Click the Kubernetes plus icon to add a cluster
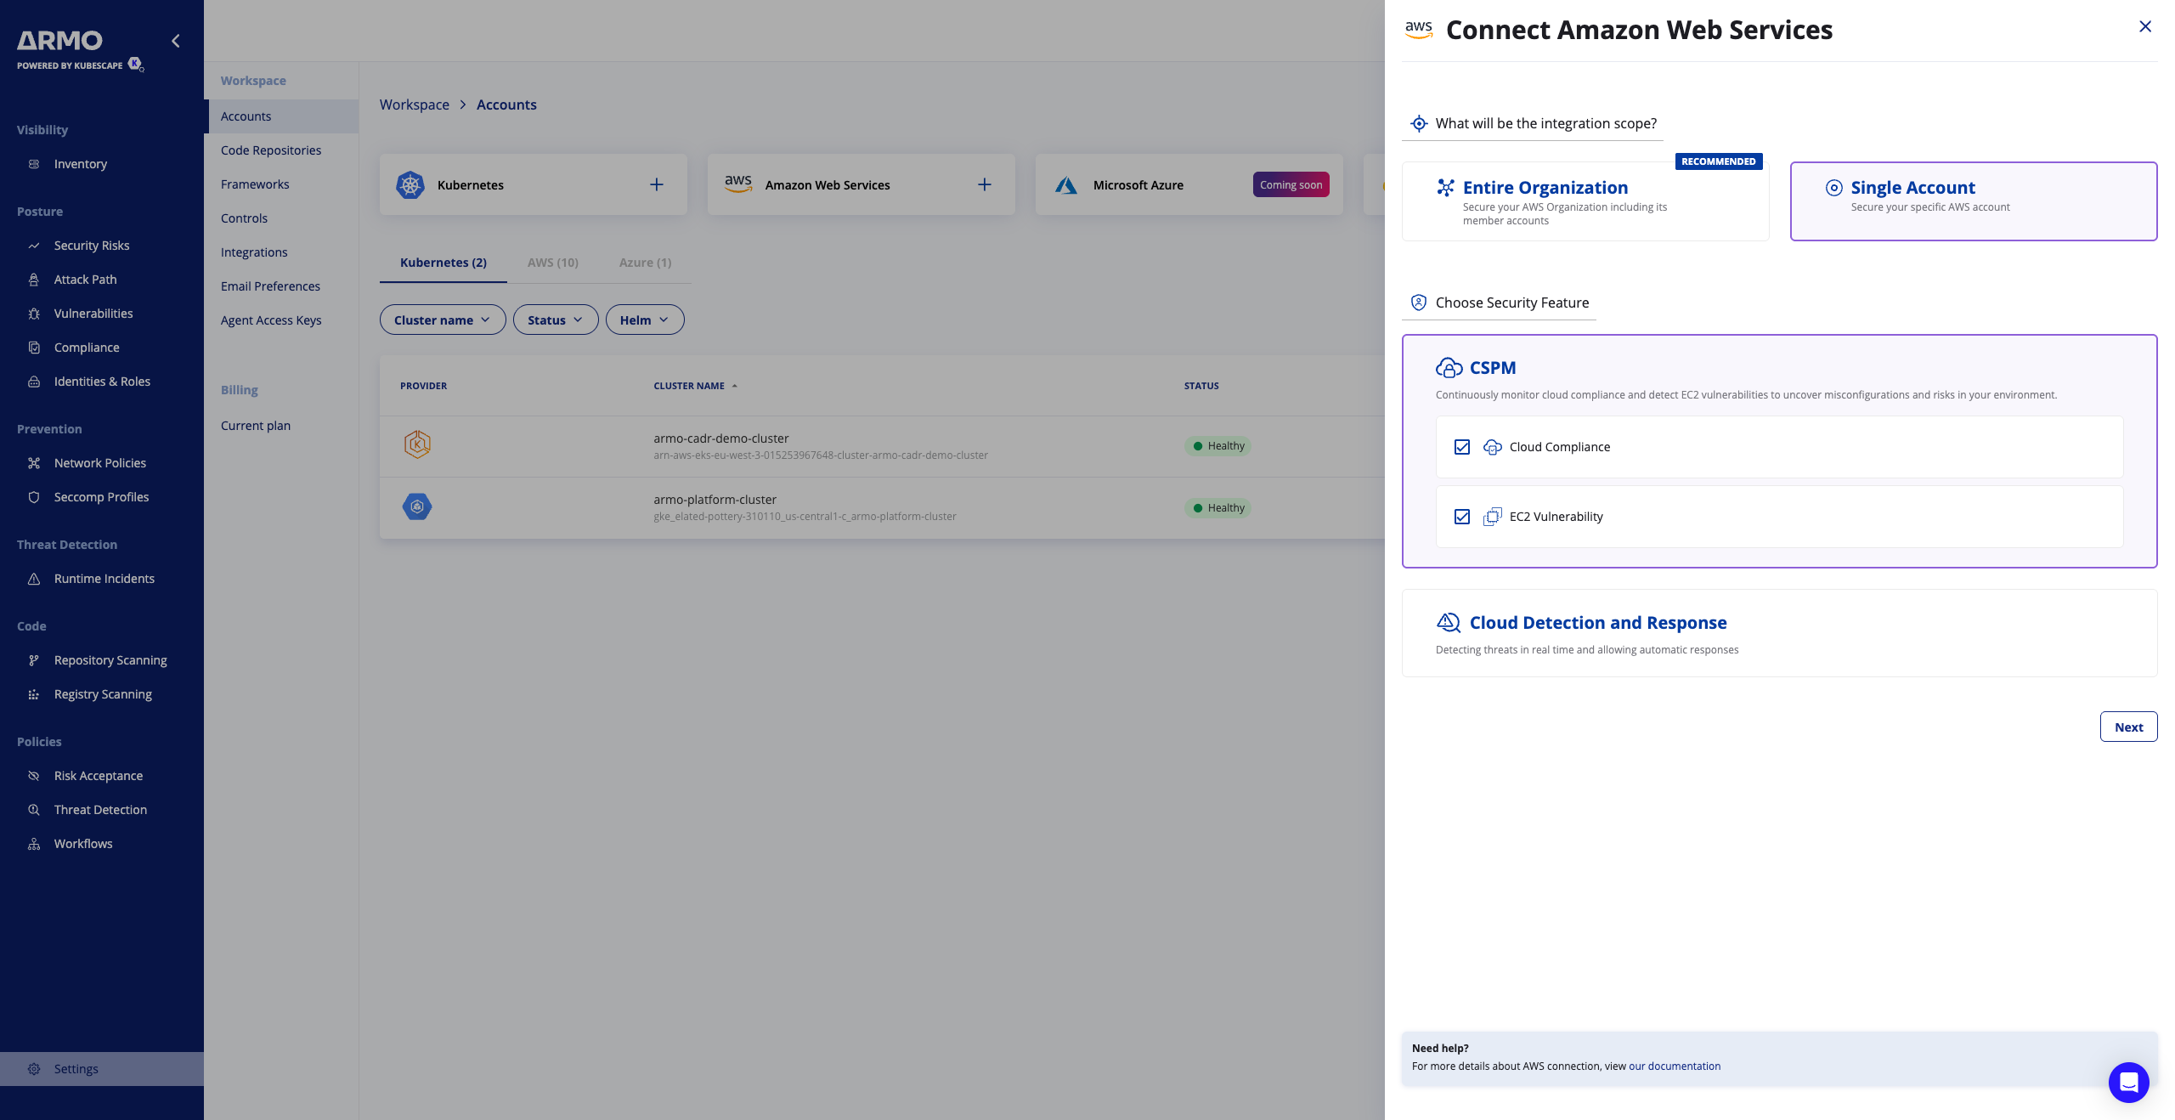 click(x=657, y=184)
